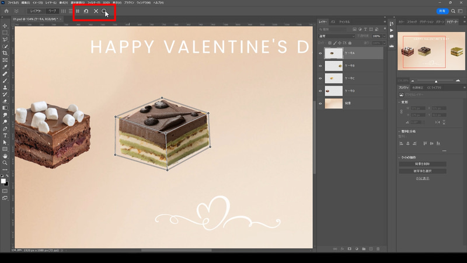Commit the transform with the circle icon
The width and height of the screenshot is (467, 263).
coord(104,11)
